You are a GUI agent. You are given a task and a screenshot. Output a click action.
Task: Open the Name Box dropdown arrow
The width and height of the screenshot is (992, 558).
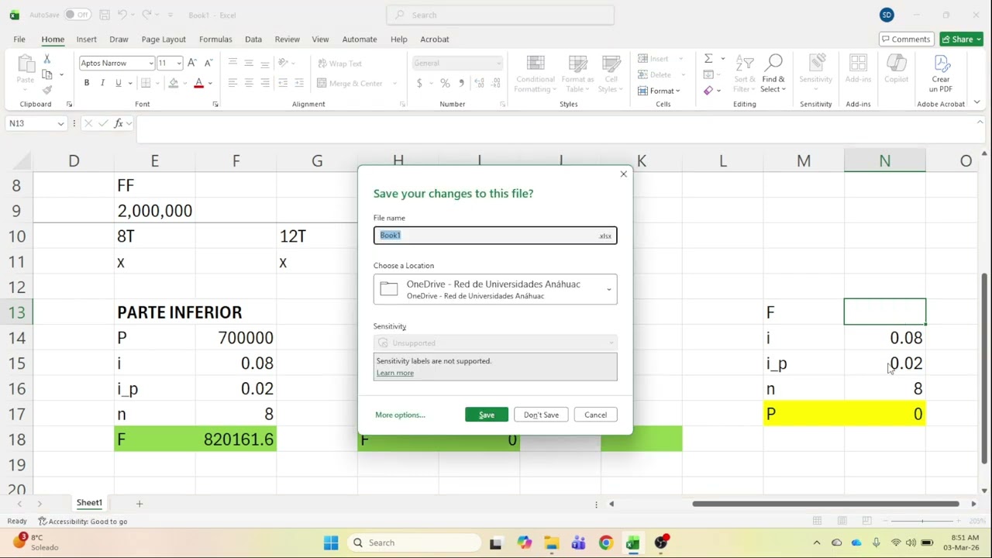coord(60,123)
